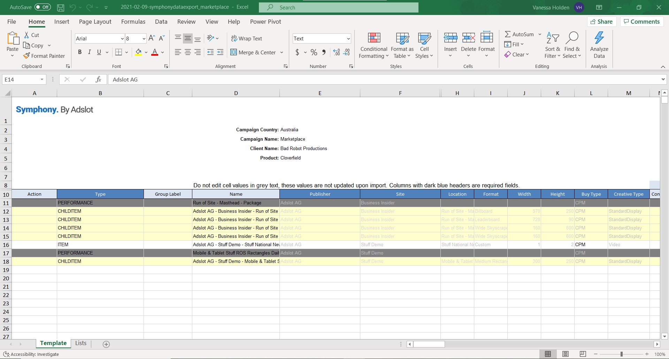Click the Save icon in title bar
The height and width of the screenshot is (359, 669).
click(x=61, y=7)
